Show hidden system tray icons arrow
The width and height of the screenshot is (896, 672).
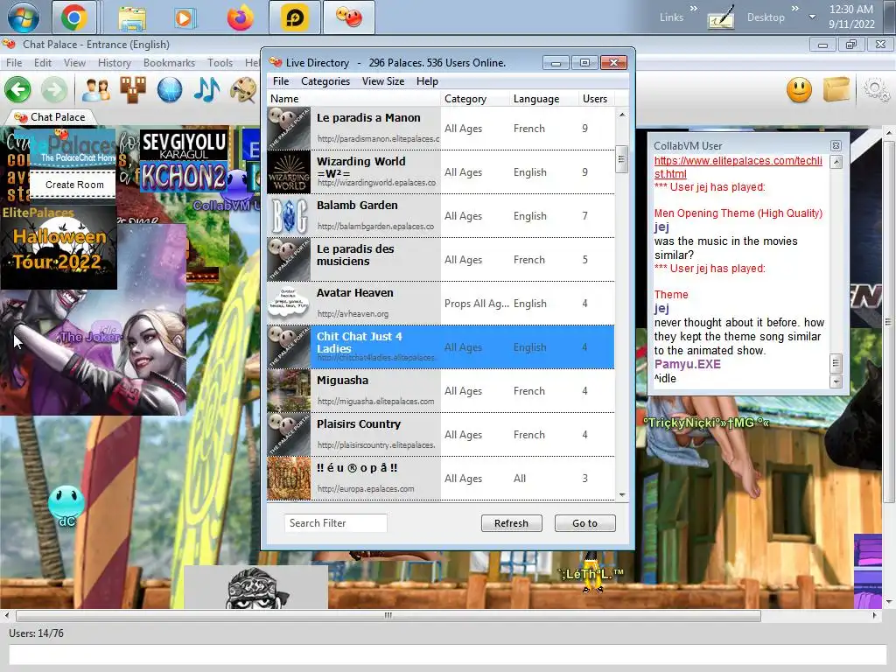click(x=812, y=17)
